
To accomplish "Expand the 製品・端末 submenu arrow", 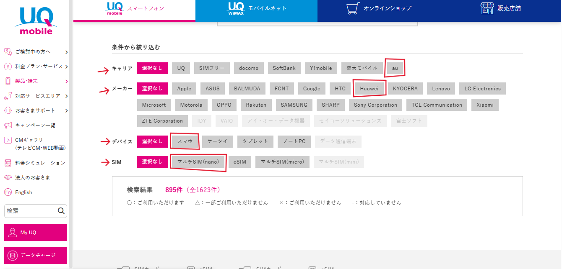I will click(x=67, y=81).
